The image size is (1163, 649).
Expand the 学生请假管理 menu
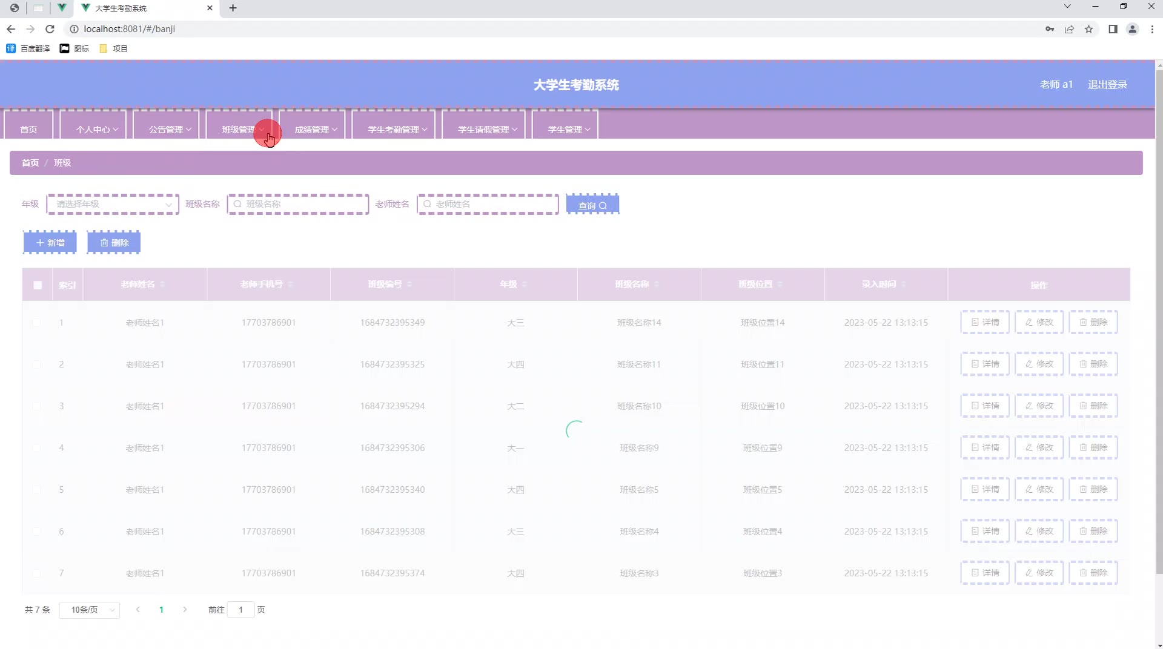coord(484,125)
